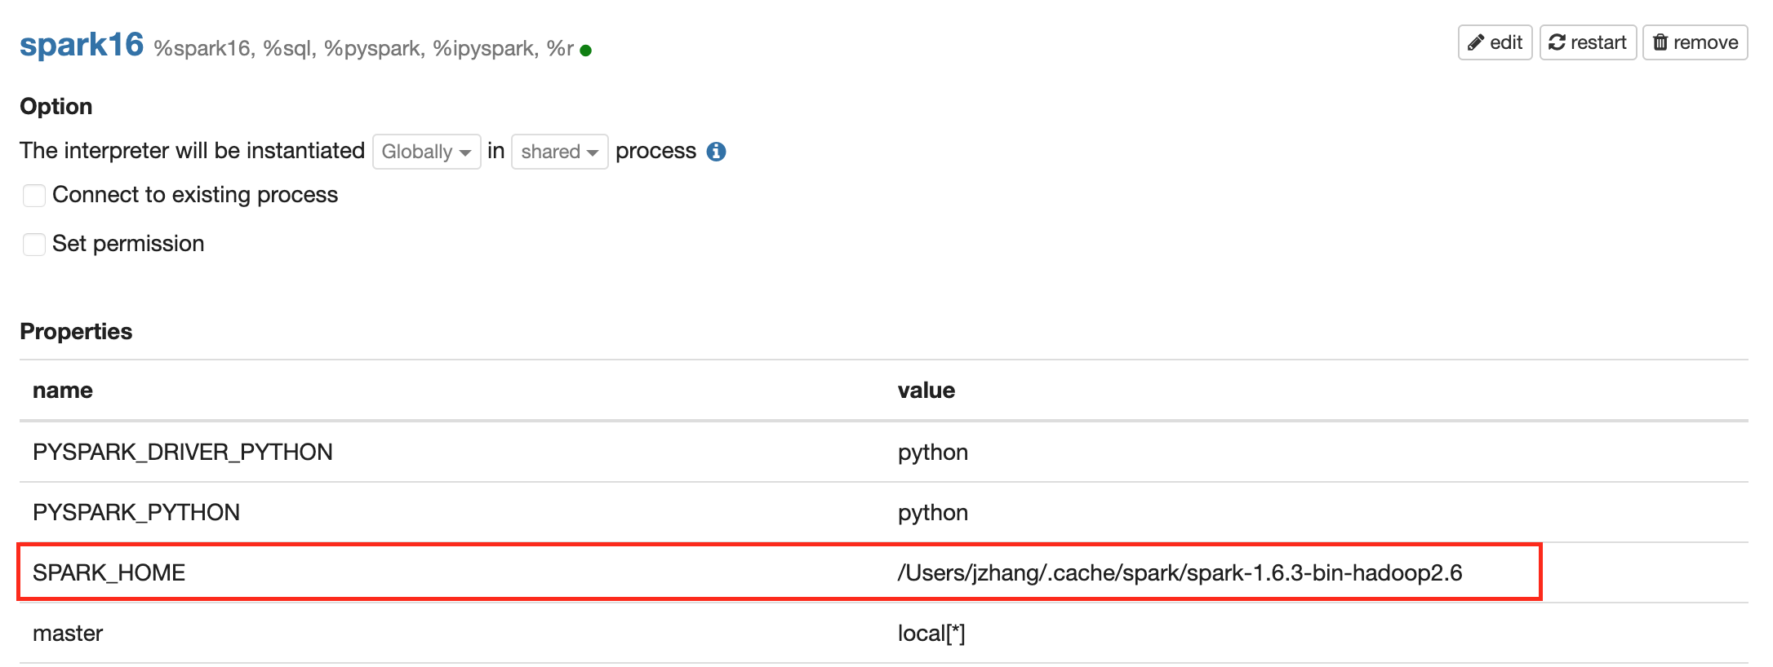
Task: Click the %pyspark interpreter tag
Action: [373, 49]
